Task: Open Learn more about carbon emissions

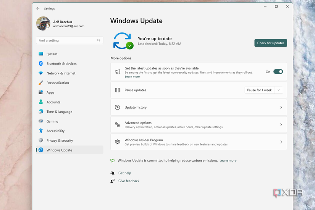Action: coord(228,160)
